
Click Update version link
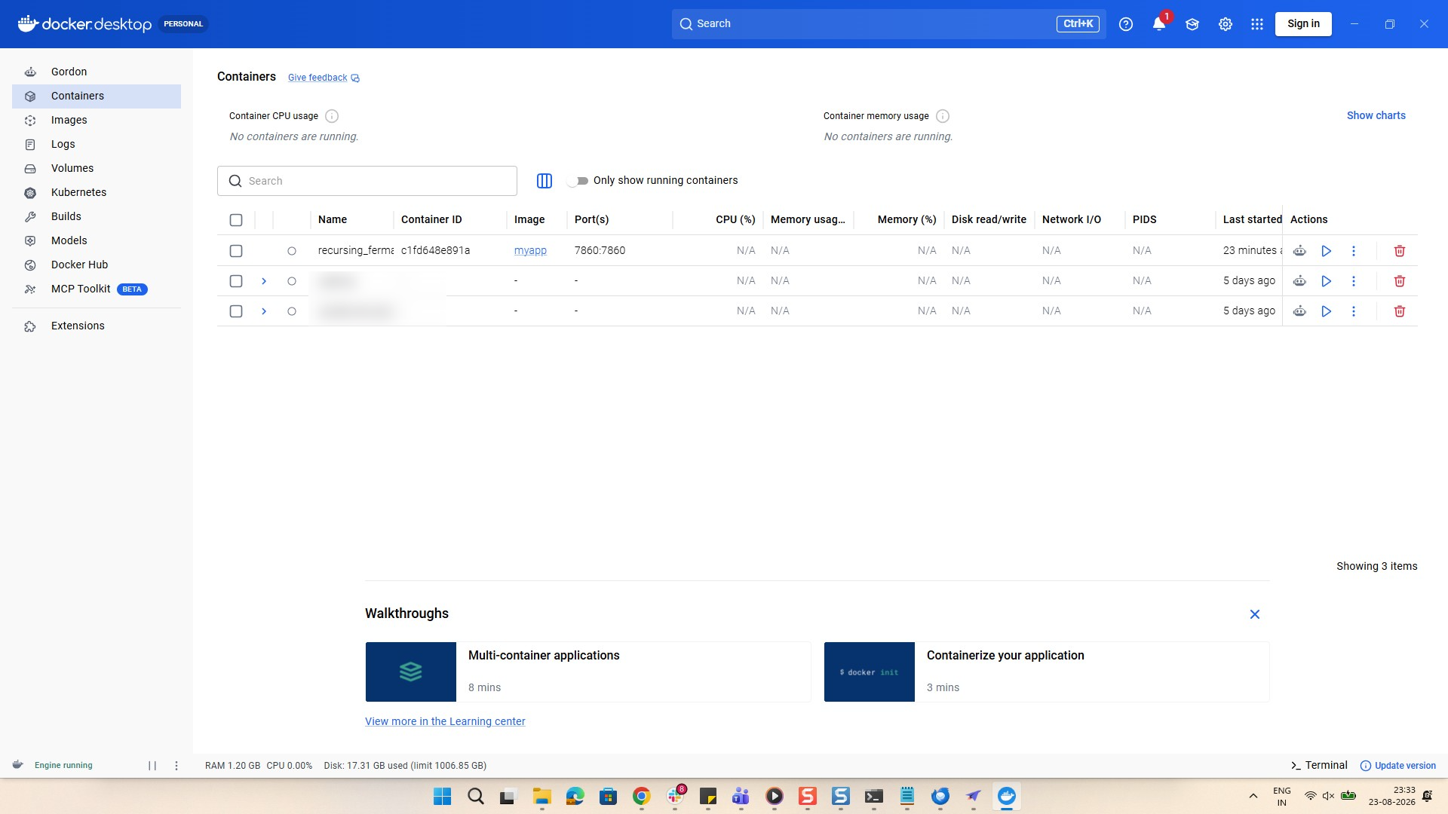[1398, 766]
